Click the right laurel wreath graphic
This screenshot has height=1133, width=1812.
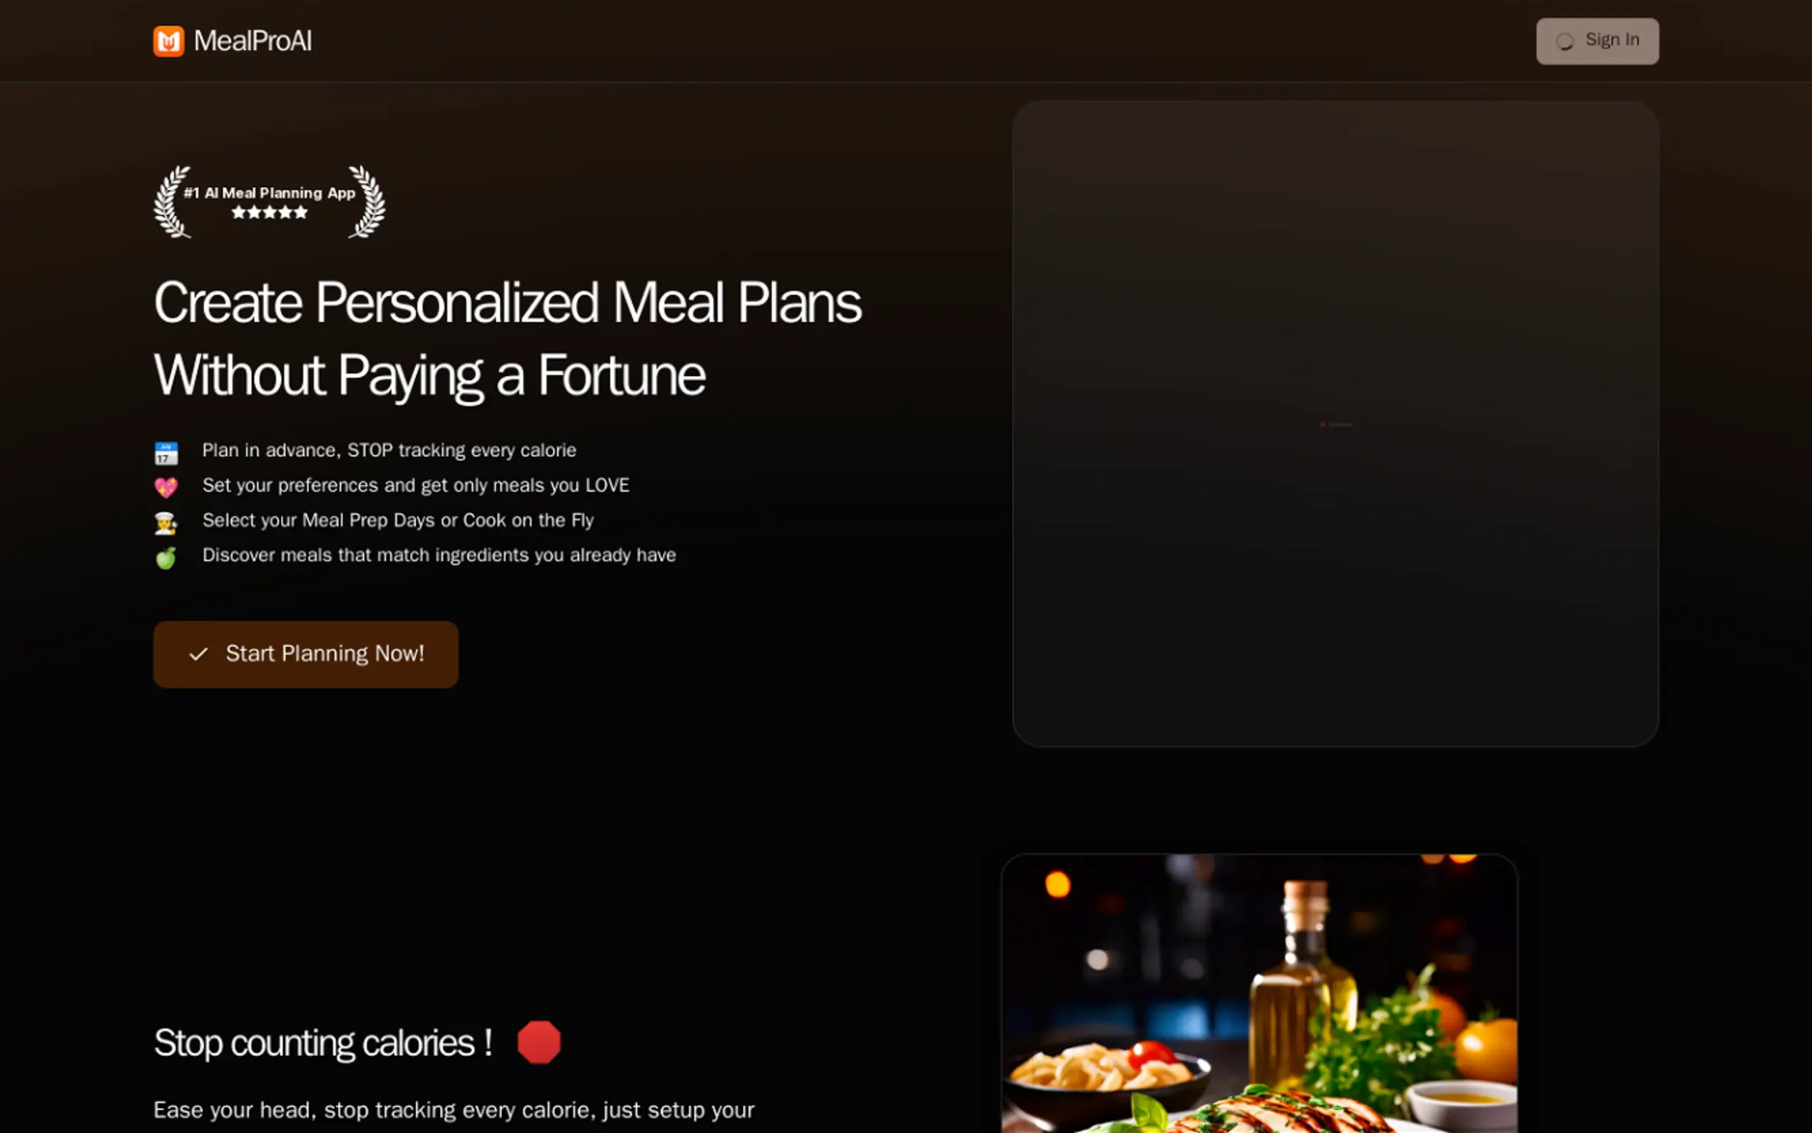pos(367,202)
